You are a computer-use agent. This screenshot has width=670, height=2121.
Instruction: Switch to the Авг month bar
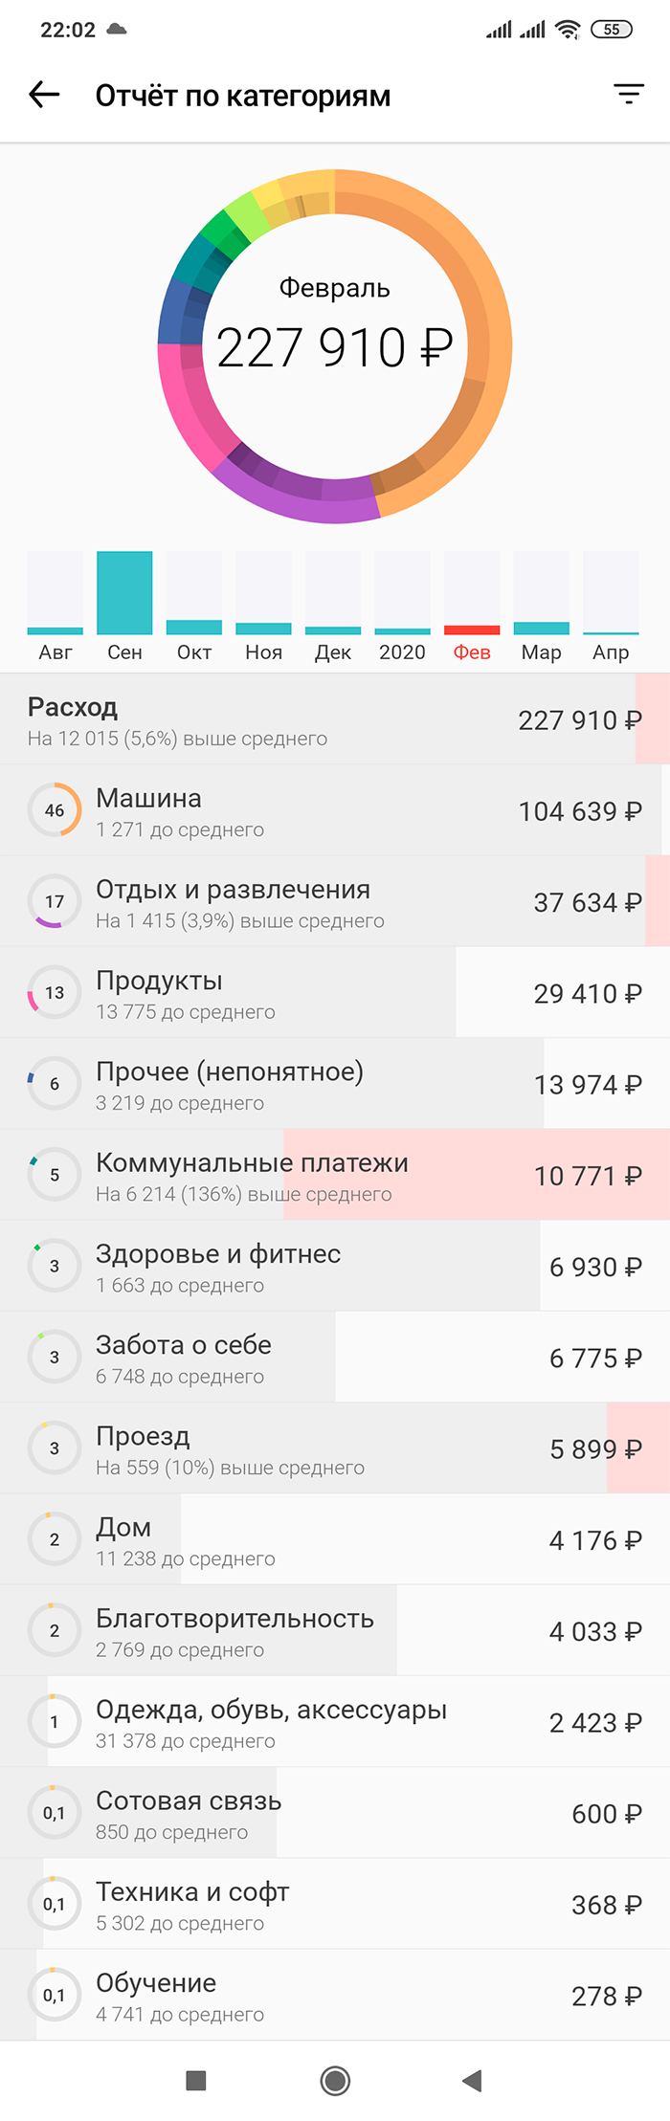tap(56, 607)
